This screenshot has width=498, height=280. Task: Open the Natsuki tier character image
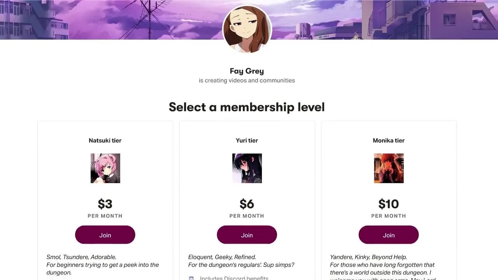coord(105,168)
